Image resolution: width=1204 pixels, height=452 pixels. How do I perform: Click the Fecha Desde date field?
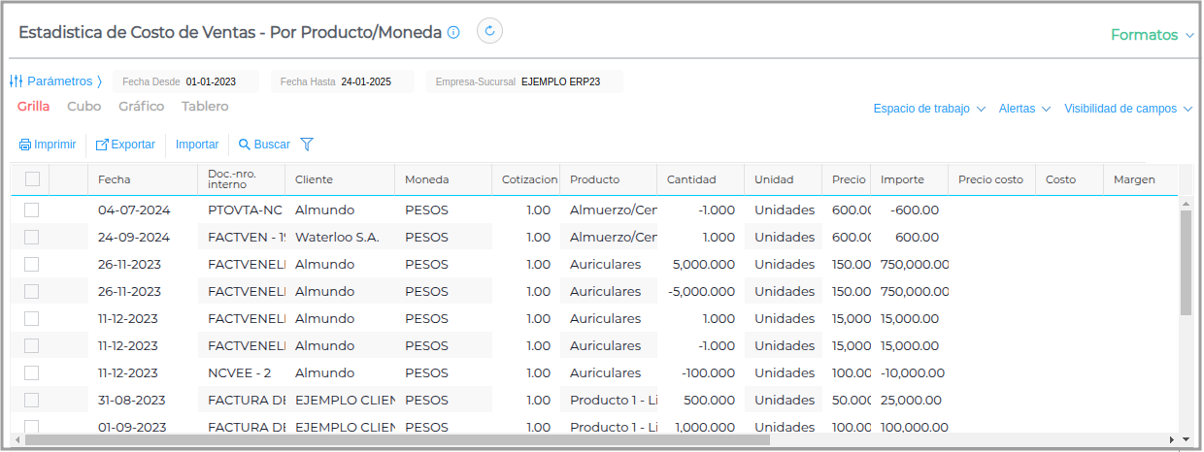(210, 81)
